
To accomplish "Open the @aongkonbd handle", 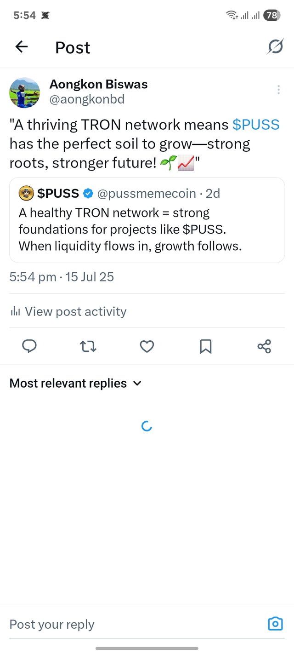I will 87,99.
